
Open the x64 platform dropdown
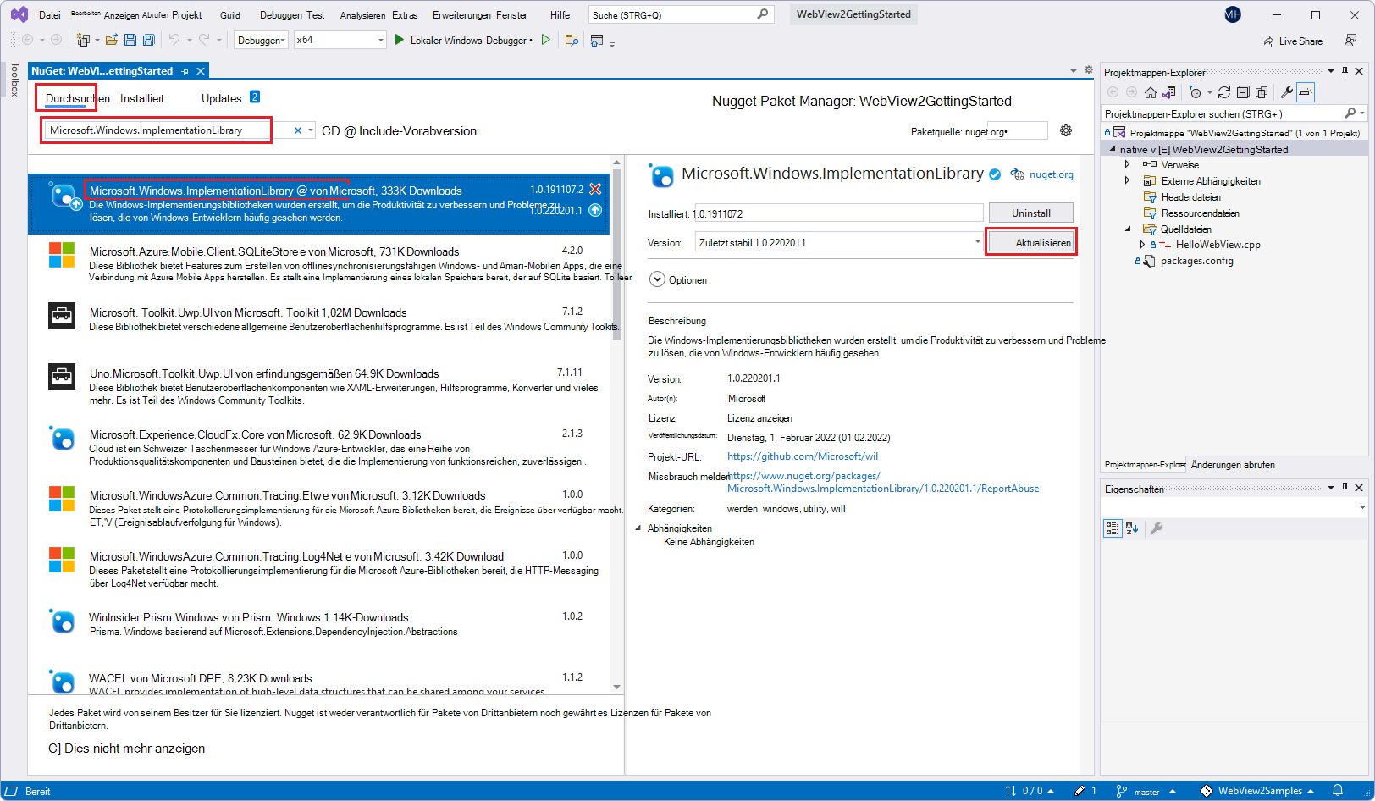340,40
